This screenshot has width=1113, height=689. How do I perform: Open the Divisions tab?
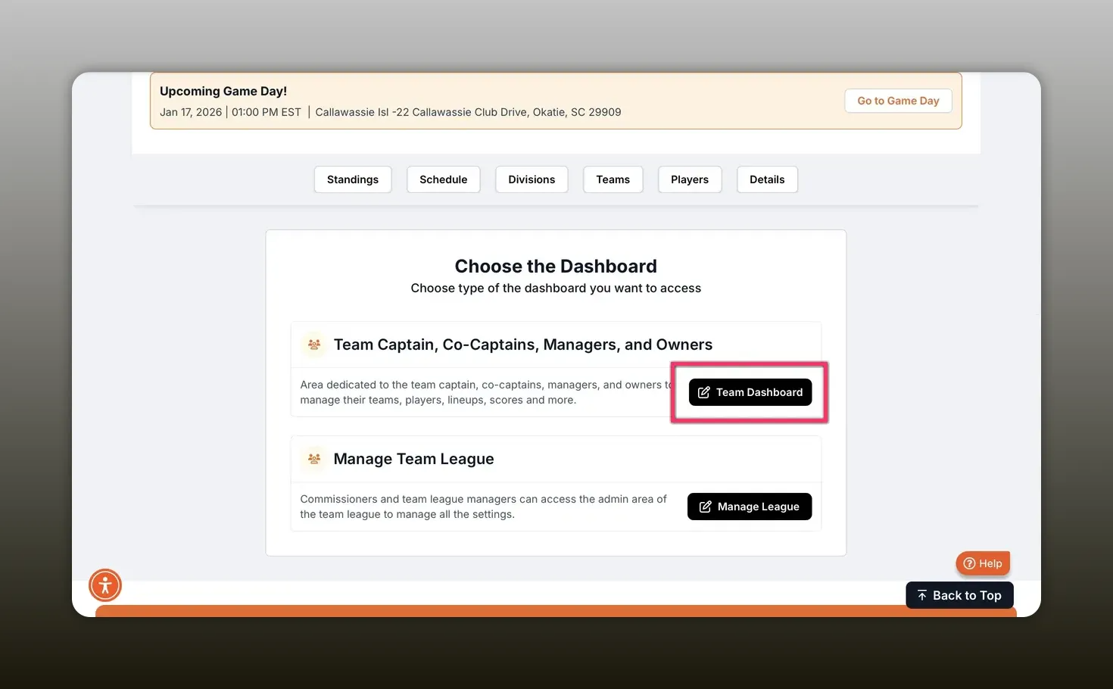[x=531, y=179]
